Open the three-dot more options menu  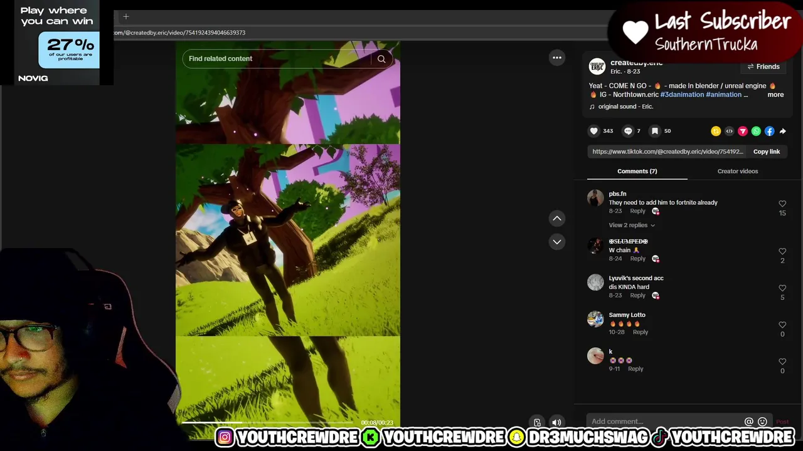(x=556, y=58)
